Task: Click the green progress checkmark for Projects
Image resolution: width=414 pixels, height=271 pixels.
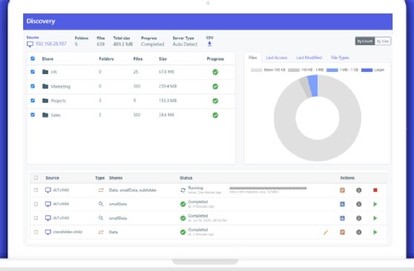Action: (215, 101)
